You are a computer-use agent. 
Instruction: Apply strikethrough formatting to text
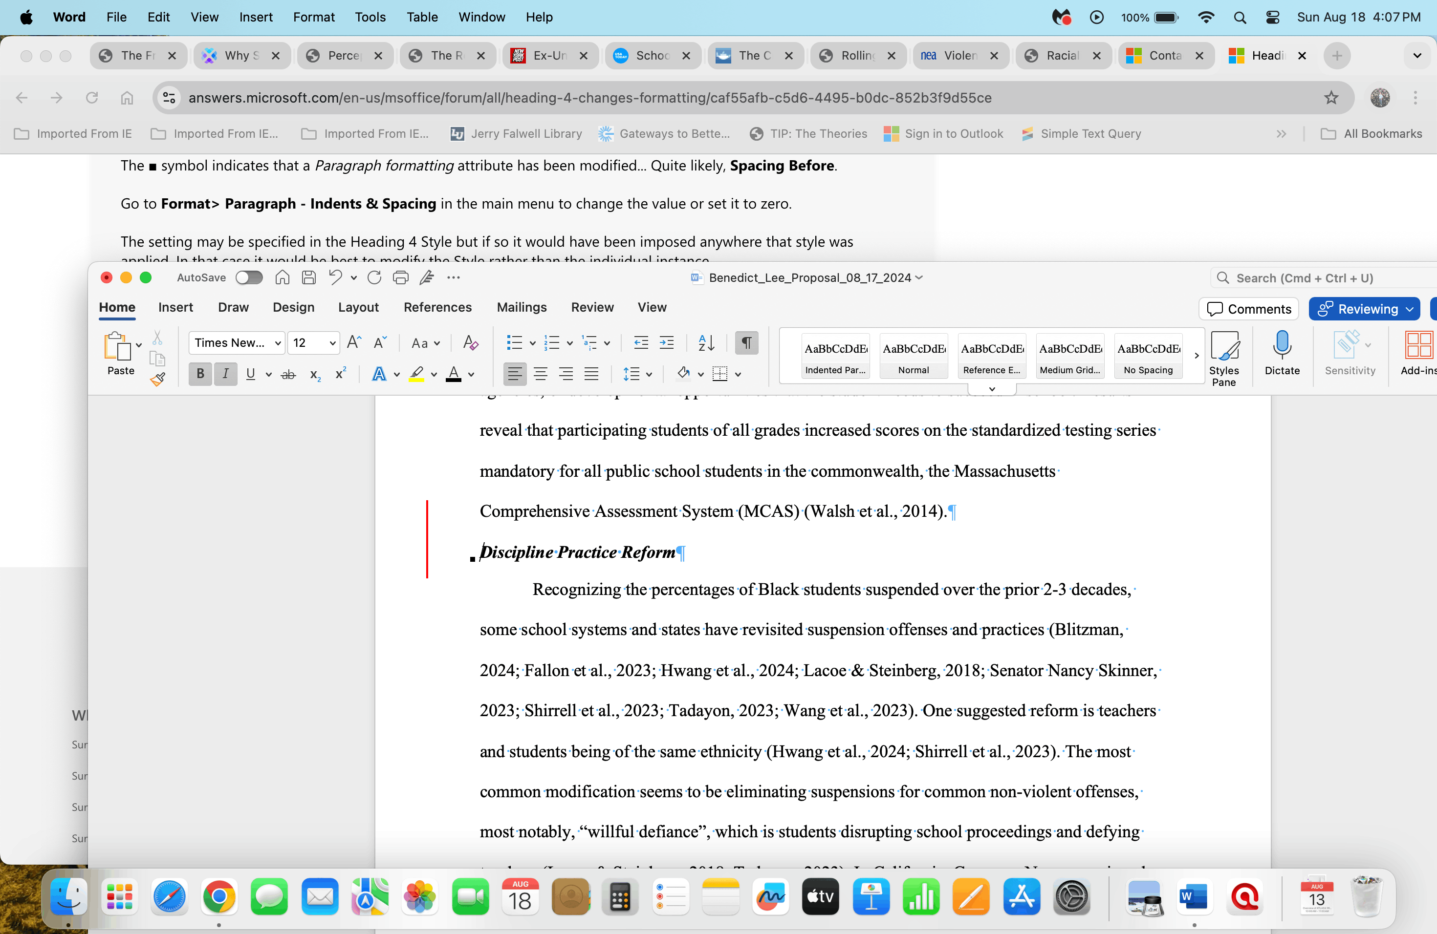[x=288, y=375]
